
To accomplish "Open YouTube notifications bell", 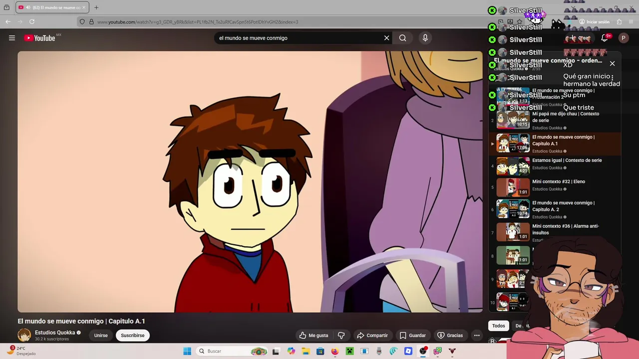I will 604,38.
